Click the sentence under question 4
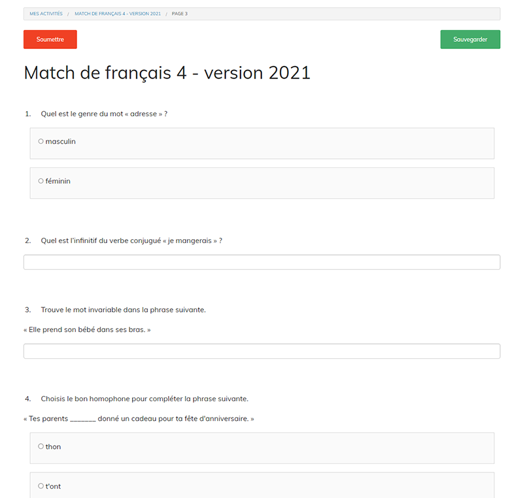This screenshot has width=523, height=498. coord(139,418)
